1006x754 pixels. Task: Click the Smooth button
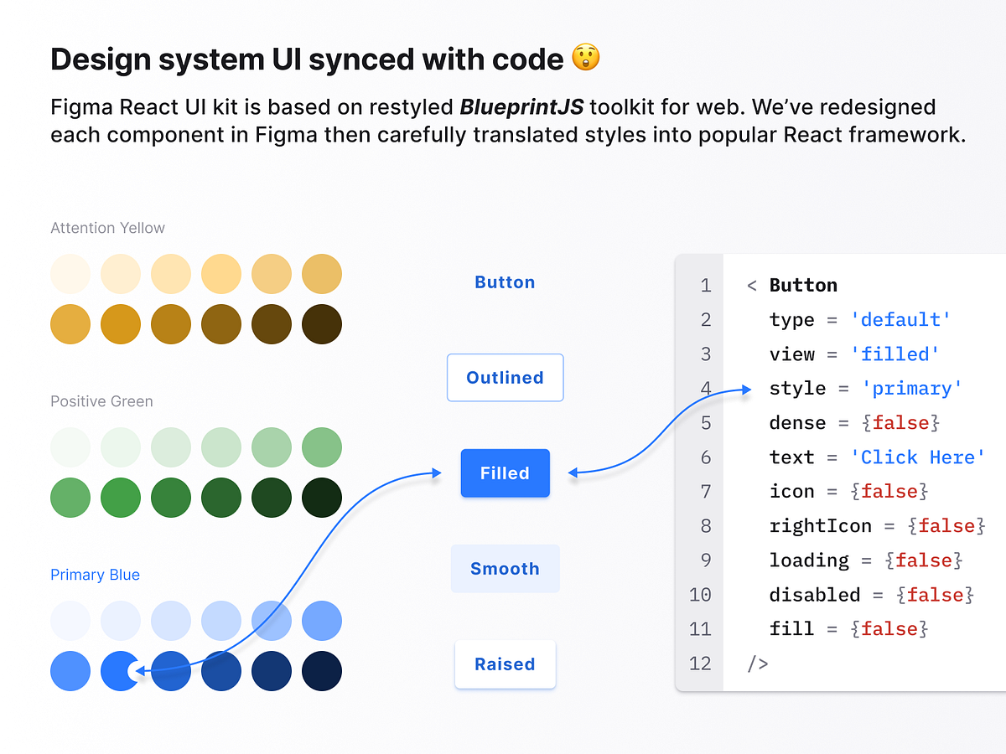point(505,568)
